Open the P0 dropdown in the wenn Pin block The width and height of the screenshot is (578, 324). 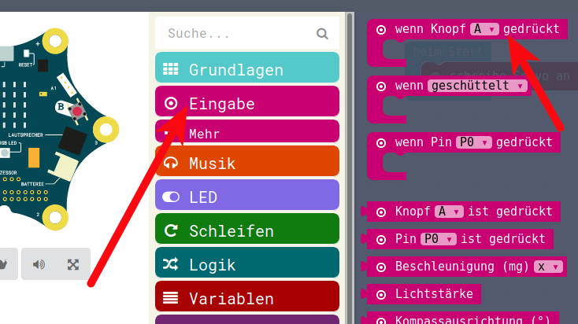point(474,142)
